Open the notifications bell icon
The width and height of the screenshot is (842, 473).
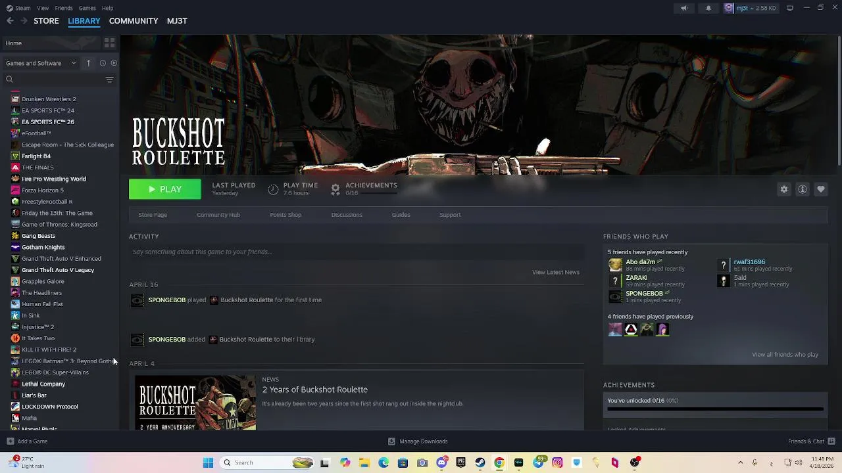[x=708, y=8]
